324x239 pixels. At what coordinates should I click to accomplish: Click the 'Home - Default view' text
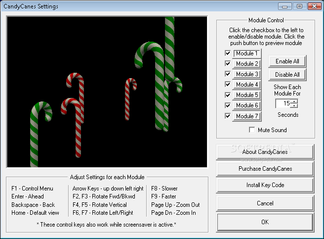click(35, 213)
